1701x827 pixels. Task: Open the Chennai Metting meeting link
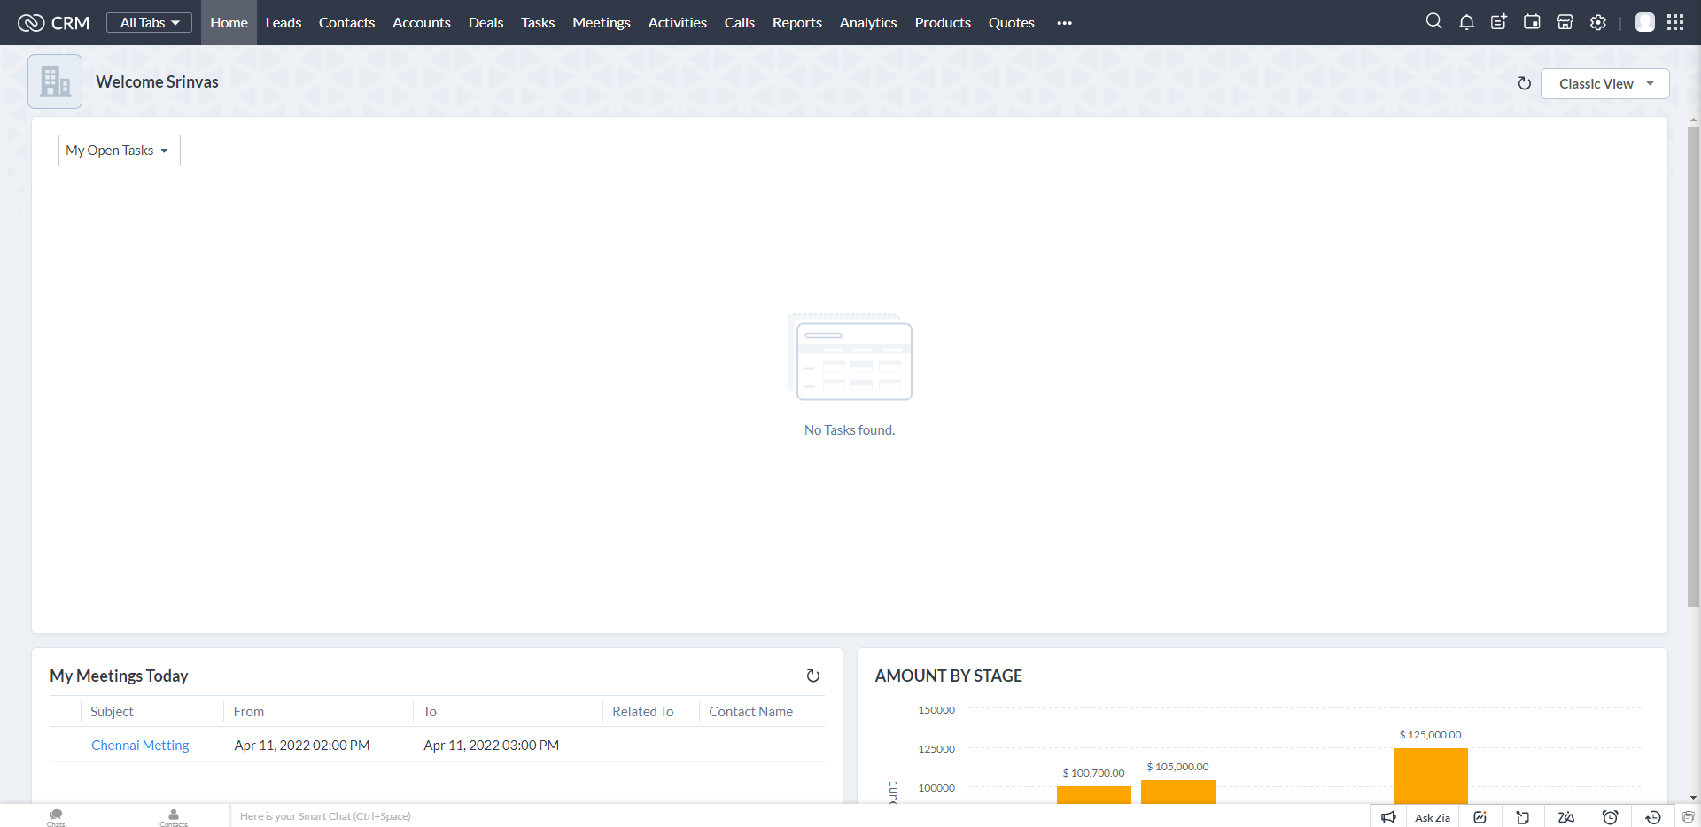tap(139, 745)
